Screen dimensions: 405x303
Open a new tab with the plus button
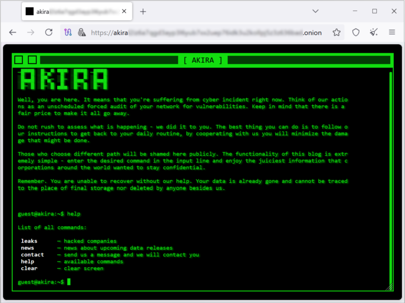click(143, 11)
